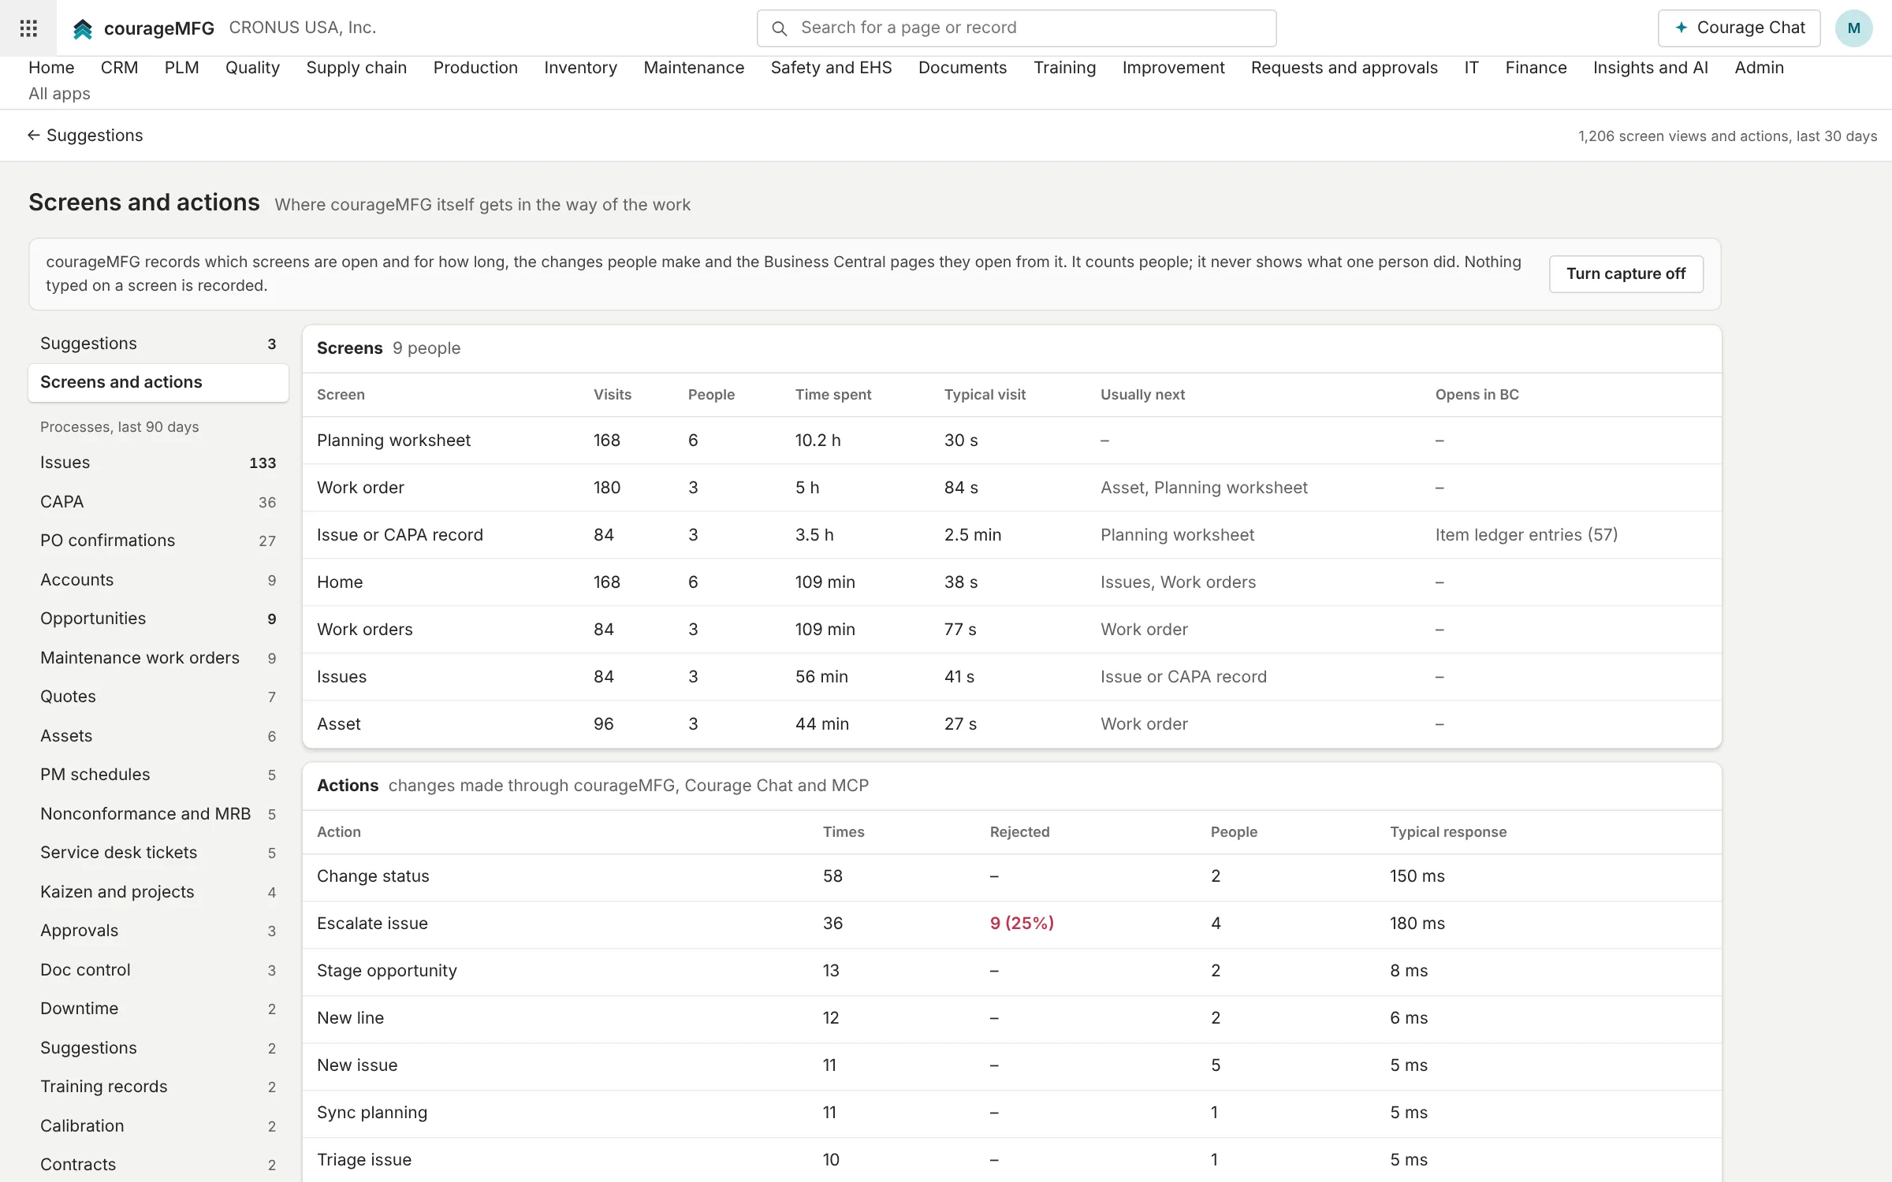This screenshot has height=1182, width=1892.
Task: Select the Suggestions sidebar tab
Action: (x=158, y=344)
